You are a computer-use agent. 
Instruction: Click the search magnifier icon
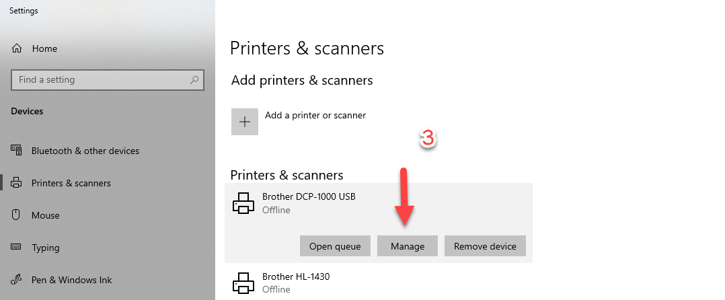click(x=194, y=79)
